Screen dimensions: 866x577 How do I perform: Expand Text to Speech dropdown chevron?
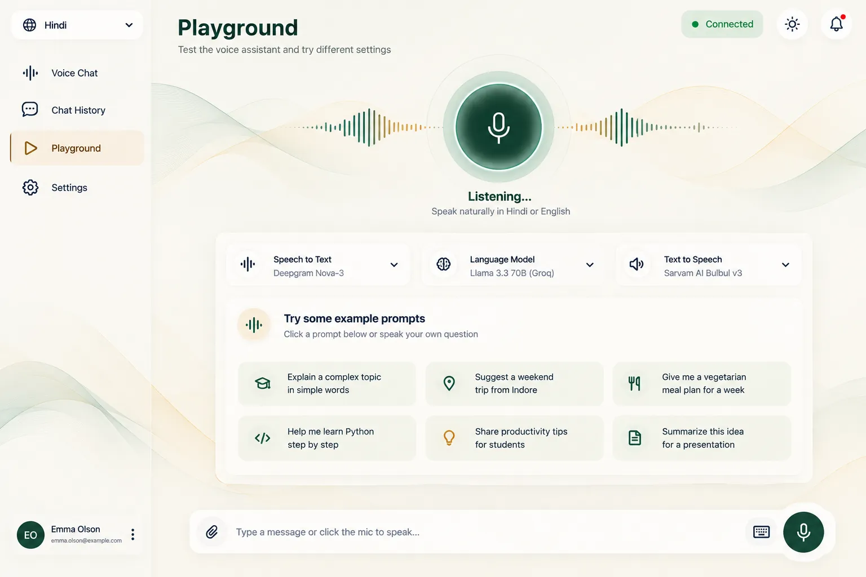[785, 265]
